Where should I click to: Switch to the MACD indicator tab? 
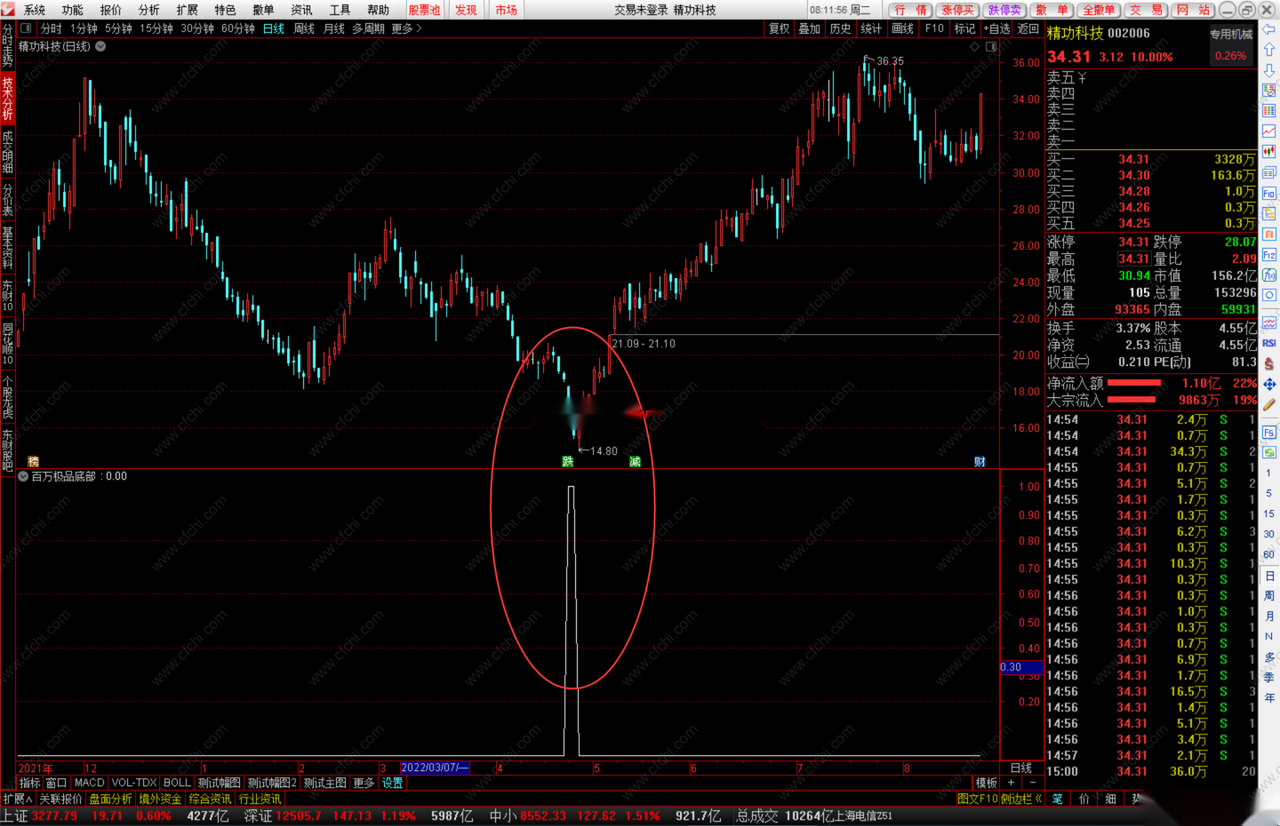pyautogui.click(x=89, y=782)
